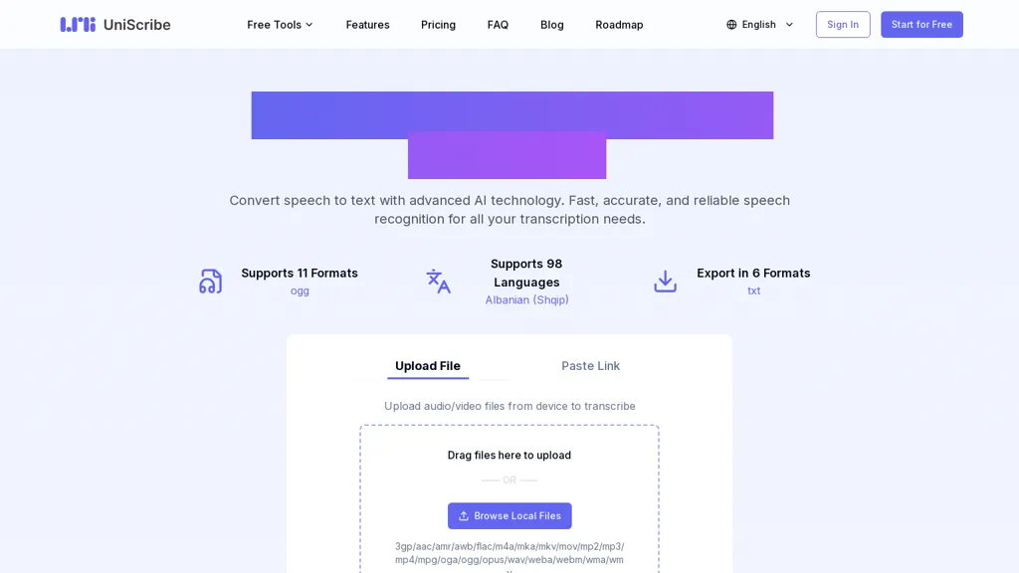
Task: Open the English language selector
Action: pyautogui.click(x=760, y=24)
